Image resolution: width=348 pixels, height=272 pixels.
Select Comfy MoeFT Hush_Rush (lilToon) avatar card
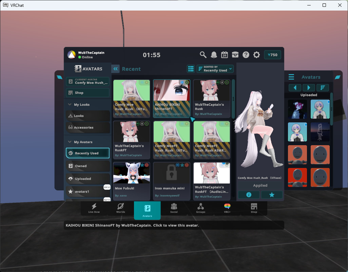(x=172, y=140)
